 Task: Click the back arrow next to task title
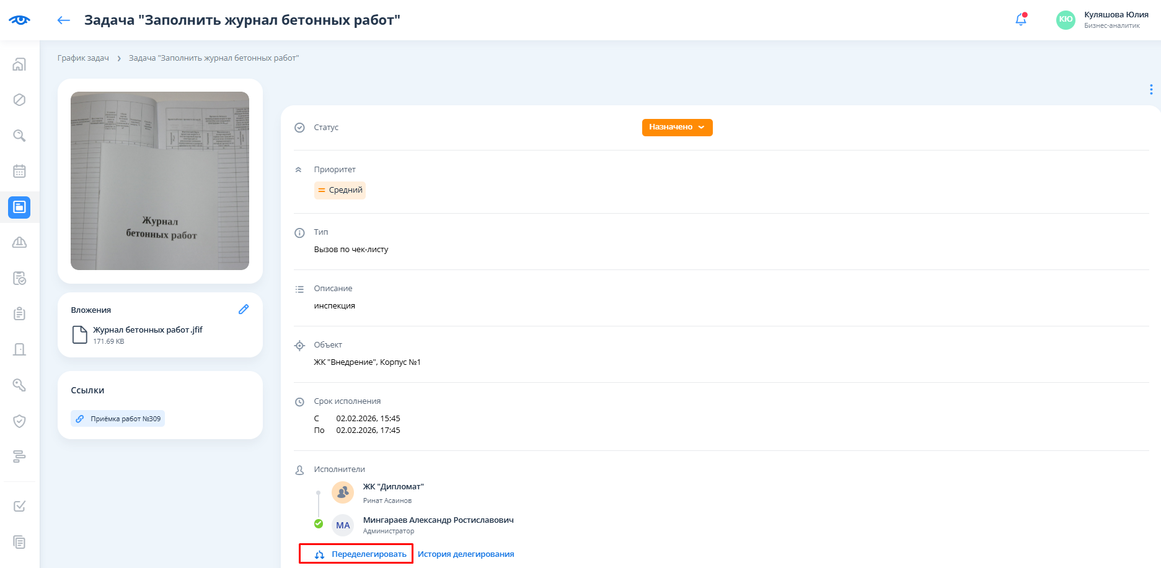tap(63, 20)
